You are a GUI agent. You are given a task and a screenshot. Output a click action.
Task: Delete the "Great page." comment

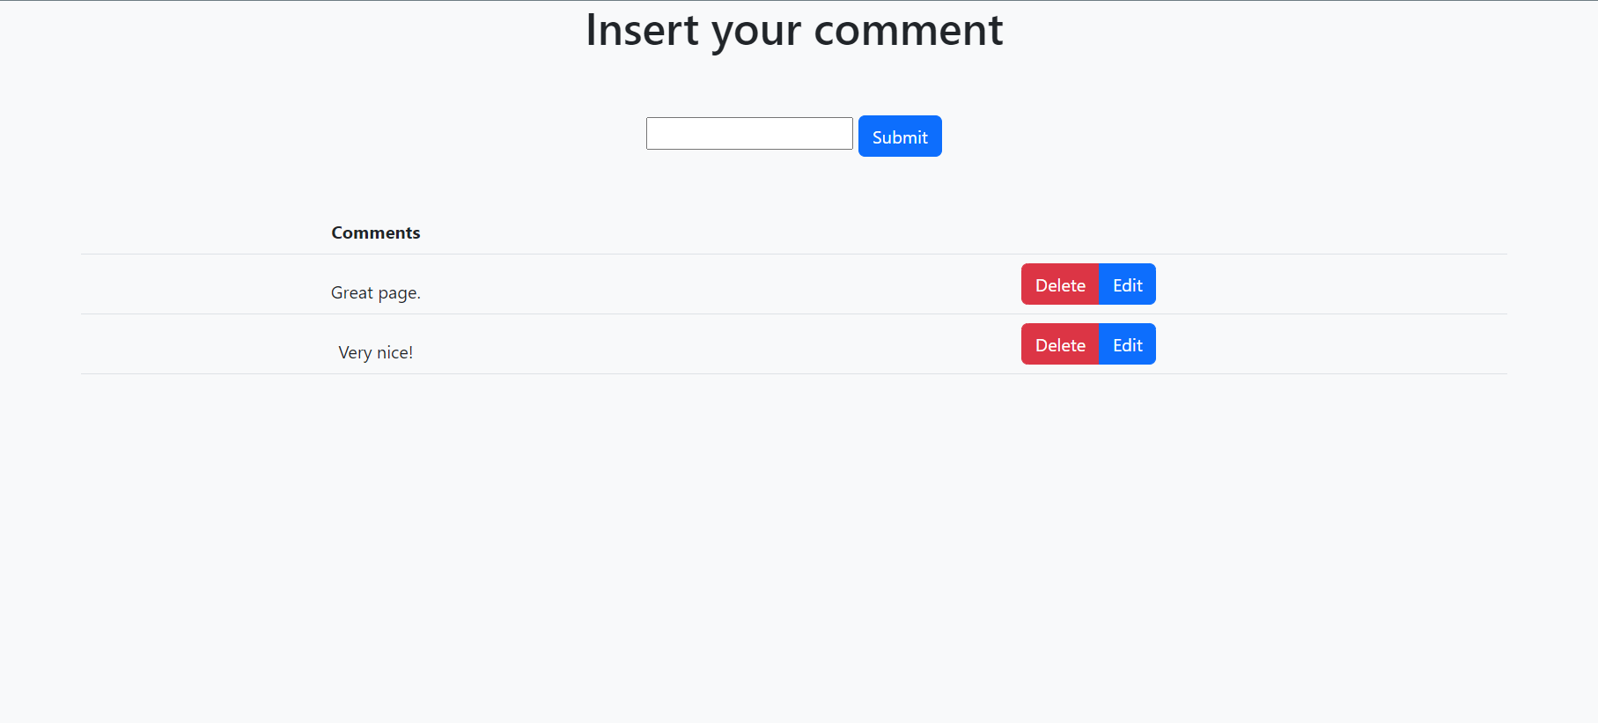pyautogui.click(x=1059, y=284)
